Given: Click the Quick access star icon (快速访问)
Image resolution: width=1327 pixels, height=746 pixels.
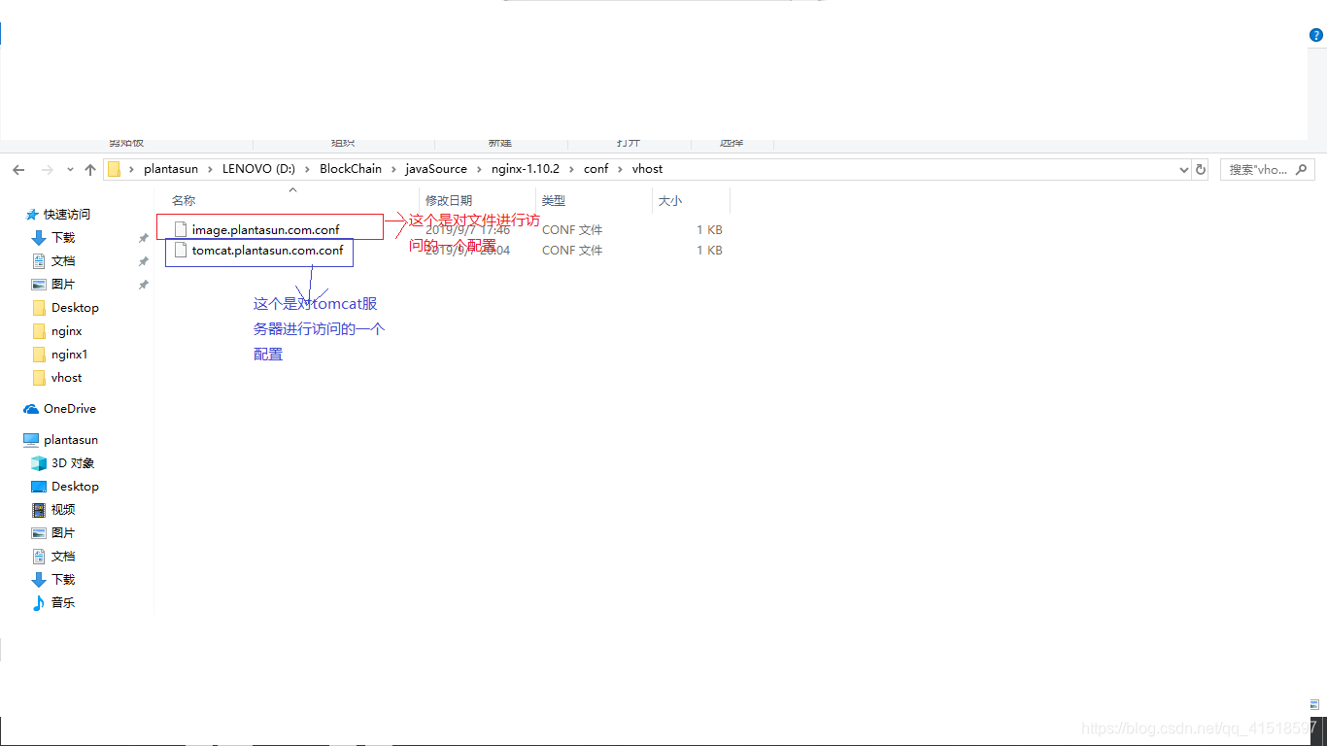Looking at the screenshot, I should coord(32,215).
